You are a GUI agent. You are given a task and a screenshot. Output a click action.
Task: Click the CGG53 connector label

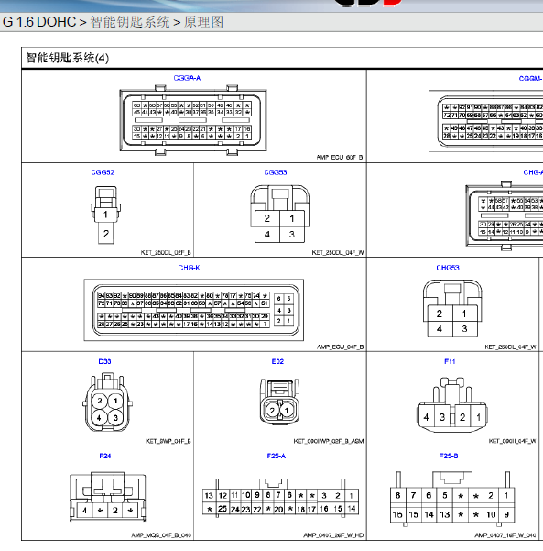pos(276,172)
